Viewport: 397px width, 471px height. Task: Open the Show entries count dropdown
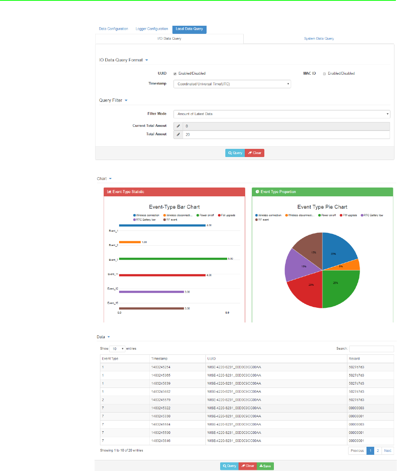point(117,349)
